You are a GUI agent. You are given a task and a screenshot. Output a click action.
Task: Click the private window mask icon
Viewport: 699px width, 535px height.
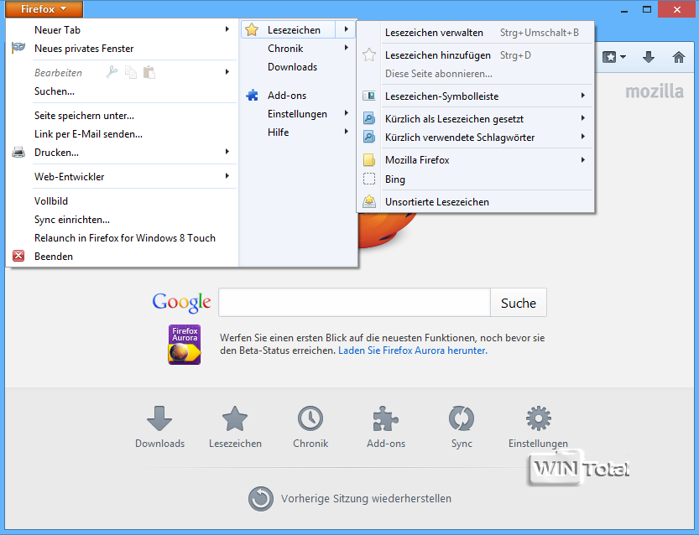18,47
